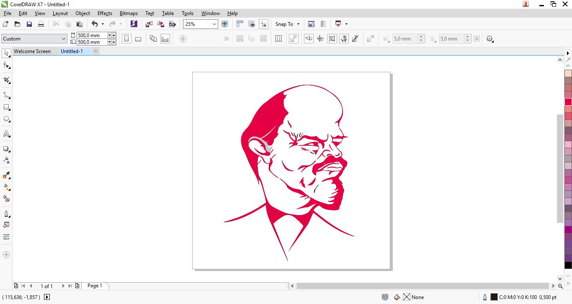Click the Export icon
The height and width of the screenshot is (304, 572).
pos(160,24)
